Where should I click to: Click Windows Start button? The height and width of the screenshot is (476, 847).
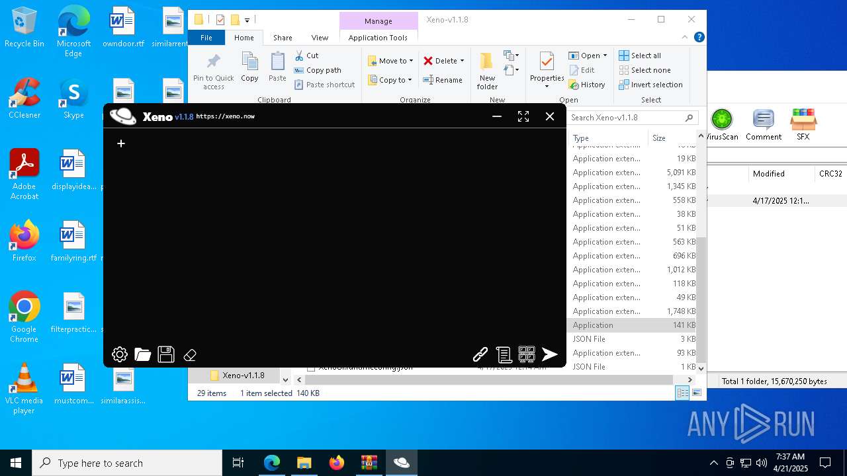(16, 463)
